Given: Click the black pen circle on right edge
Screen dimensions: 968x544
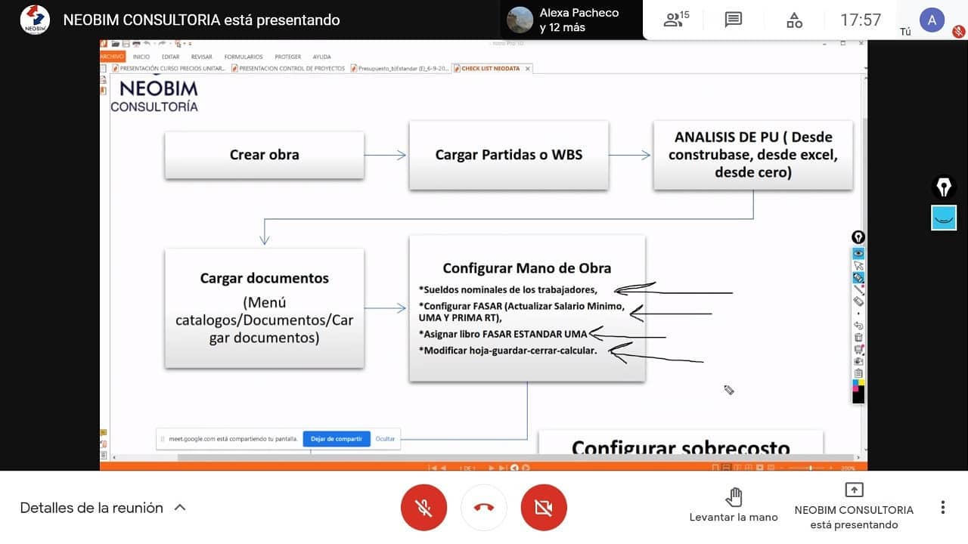Looking at the screenshot, I should coord(944,187).
